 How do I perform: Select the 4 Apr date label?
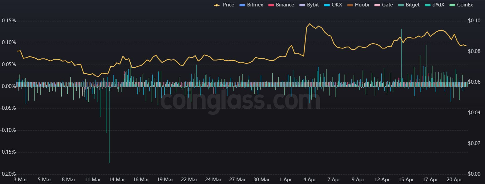click(310, 179)
